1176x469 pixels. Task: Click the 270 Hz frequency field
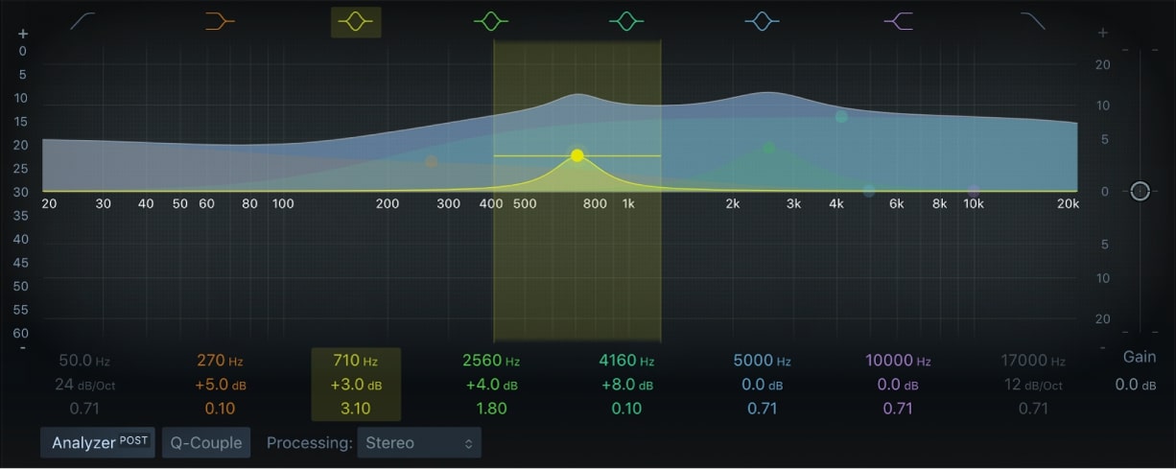click(x=220, y=361)
